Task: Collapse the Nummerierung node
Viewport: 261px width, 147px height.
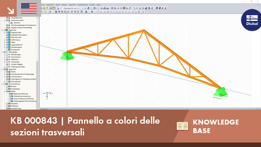Action: (x=2, y=84)
